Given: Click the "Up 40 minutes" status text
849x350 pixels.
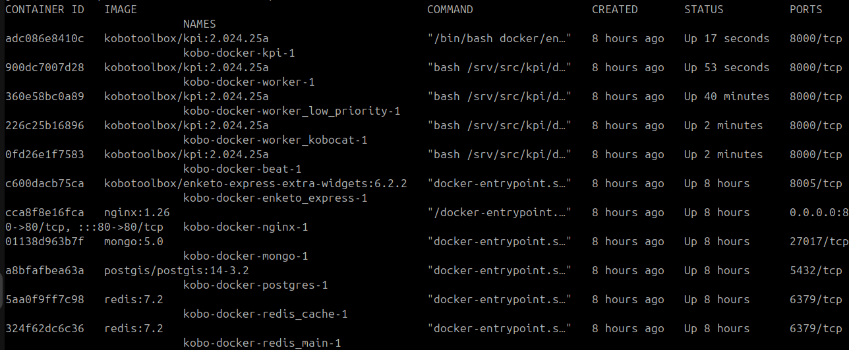Looking at the screenshot, I should (x=726, y=96).
